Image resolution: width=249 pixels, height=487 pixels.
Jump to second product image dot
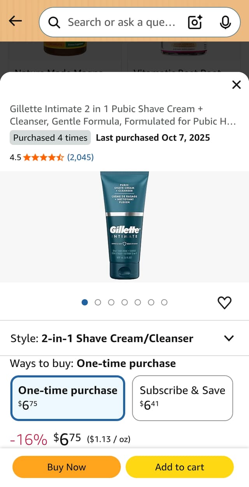point(98,302)
